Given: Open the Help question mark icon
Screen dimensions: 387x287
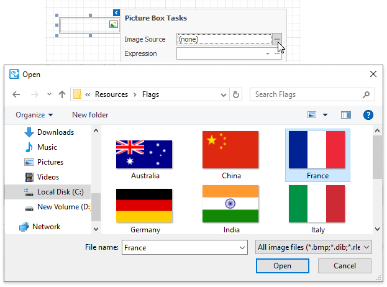Looking at the screenshot, I should [368, 115].
